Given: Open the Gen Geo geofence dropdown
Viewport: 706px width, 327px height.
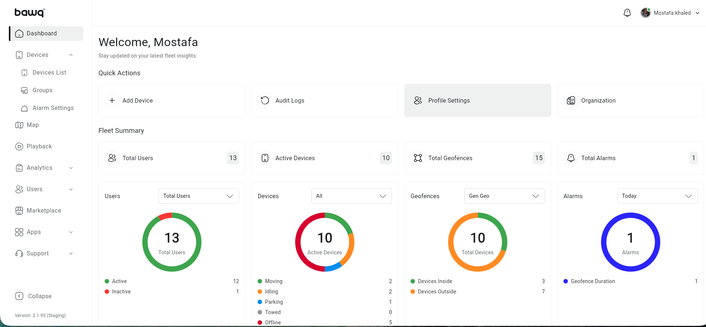Looking at the screenshot, I should click(x=504, y=196).
